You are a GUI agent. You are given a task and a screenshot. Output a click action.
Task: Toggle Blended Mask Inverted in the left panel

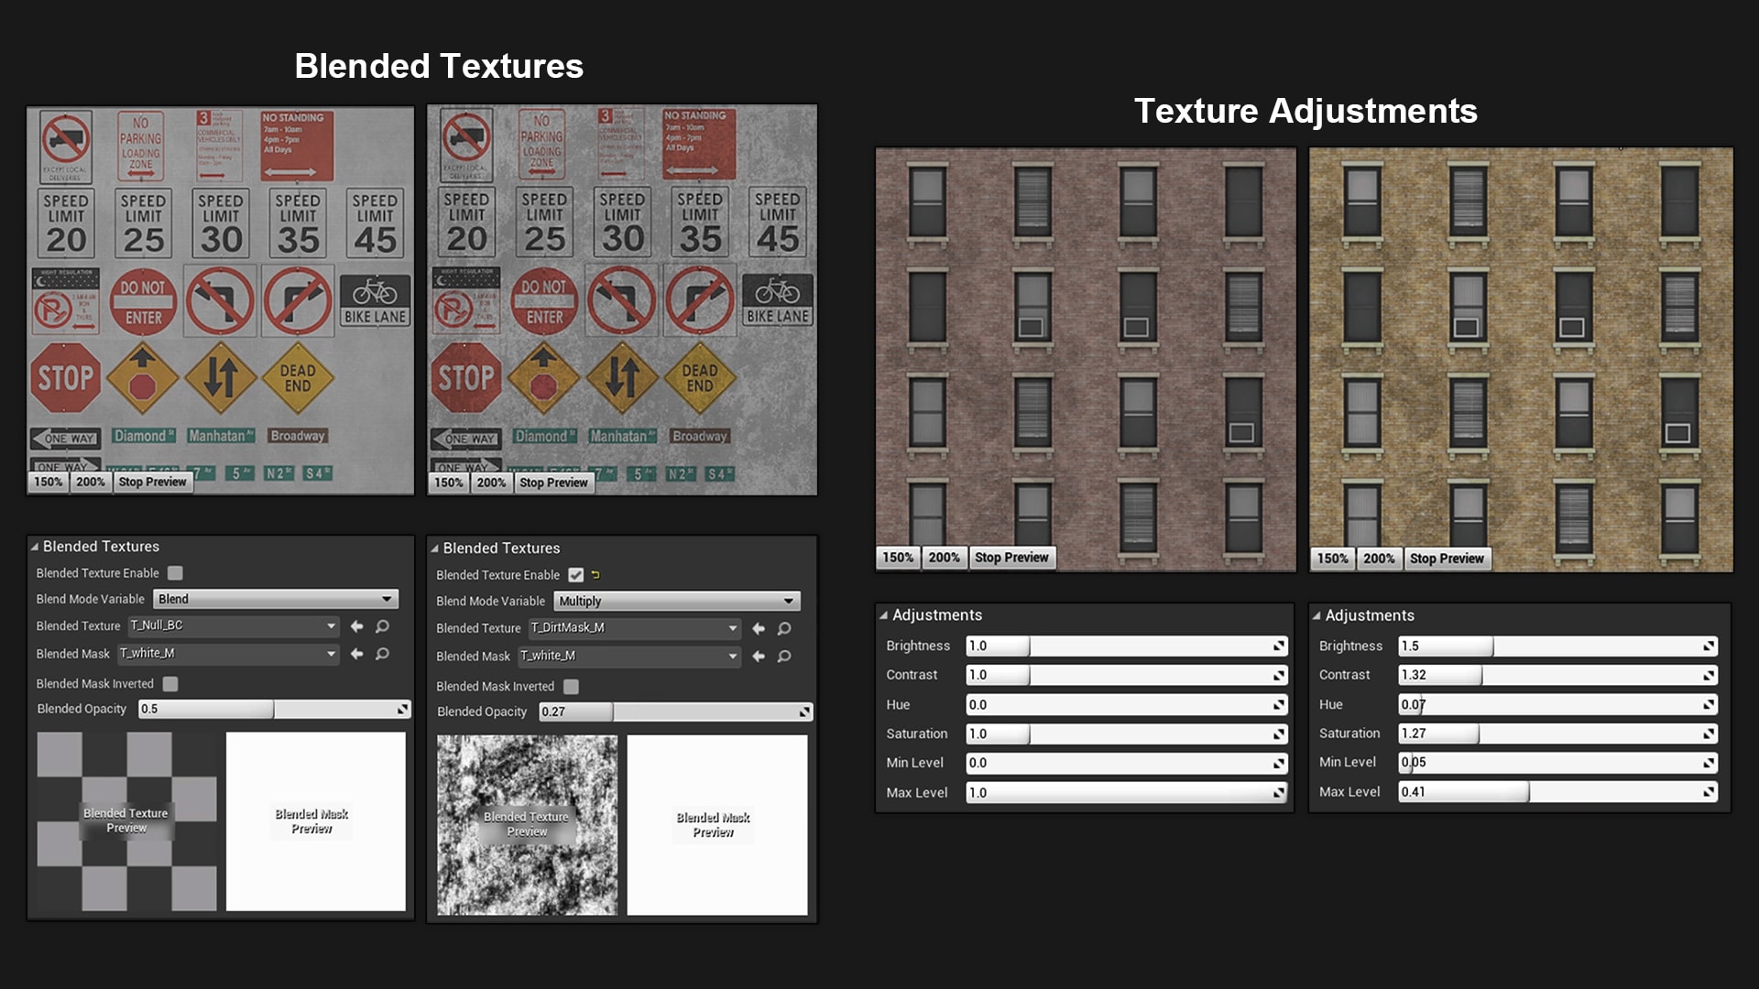pos(170,684)
